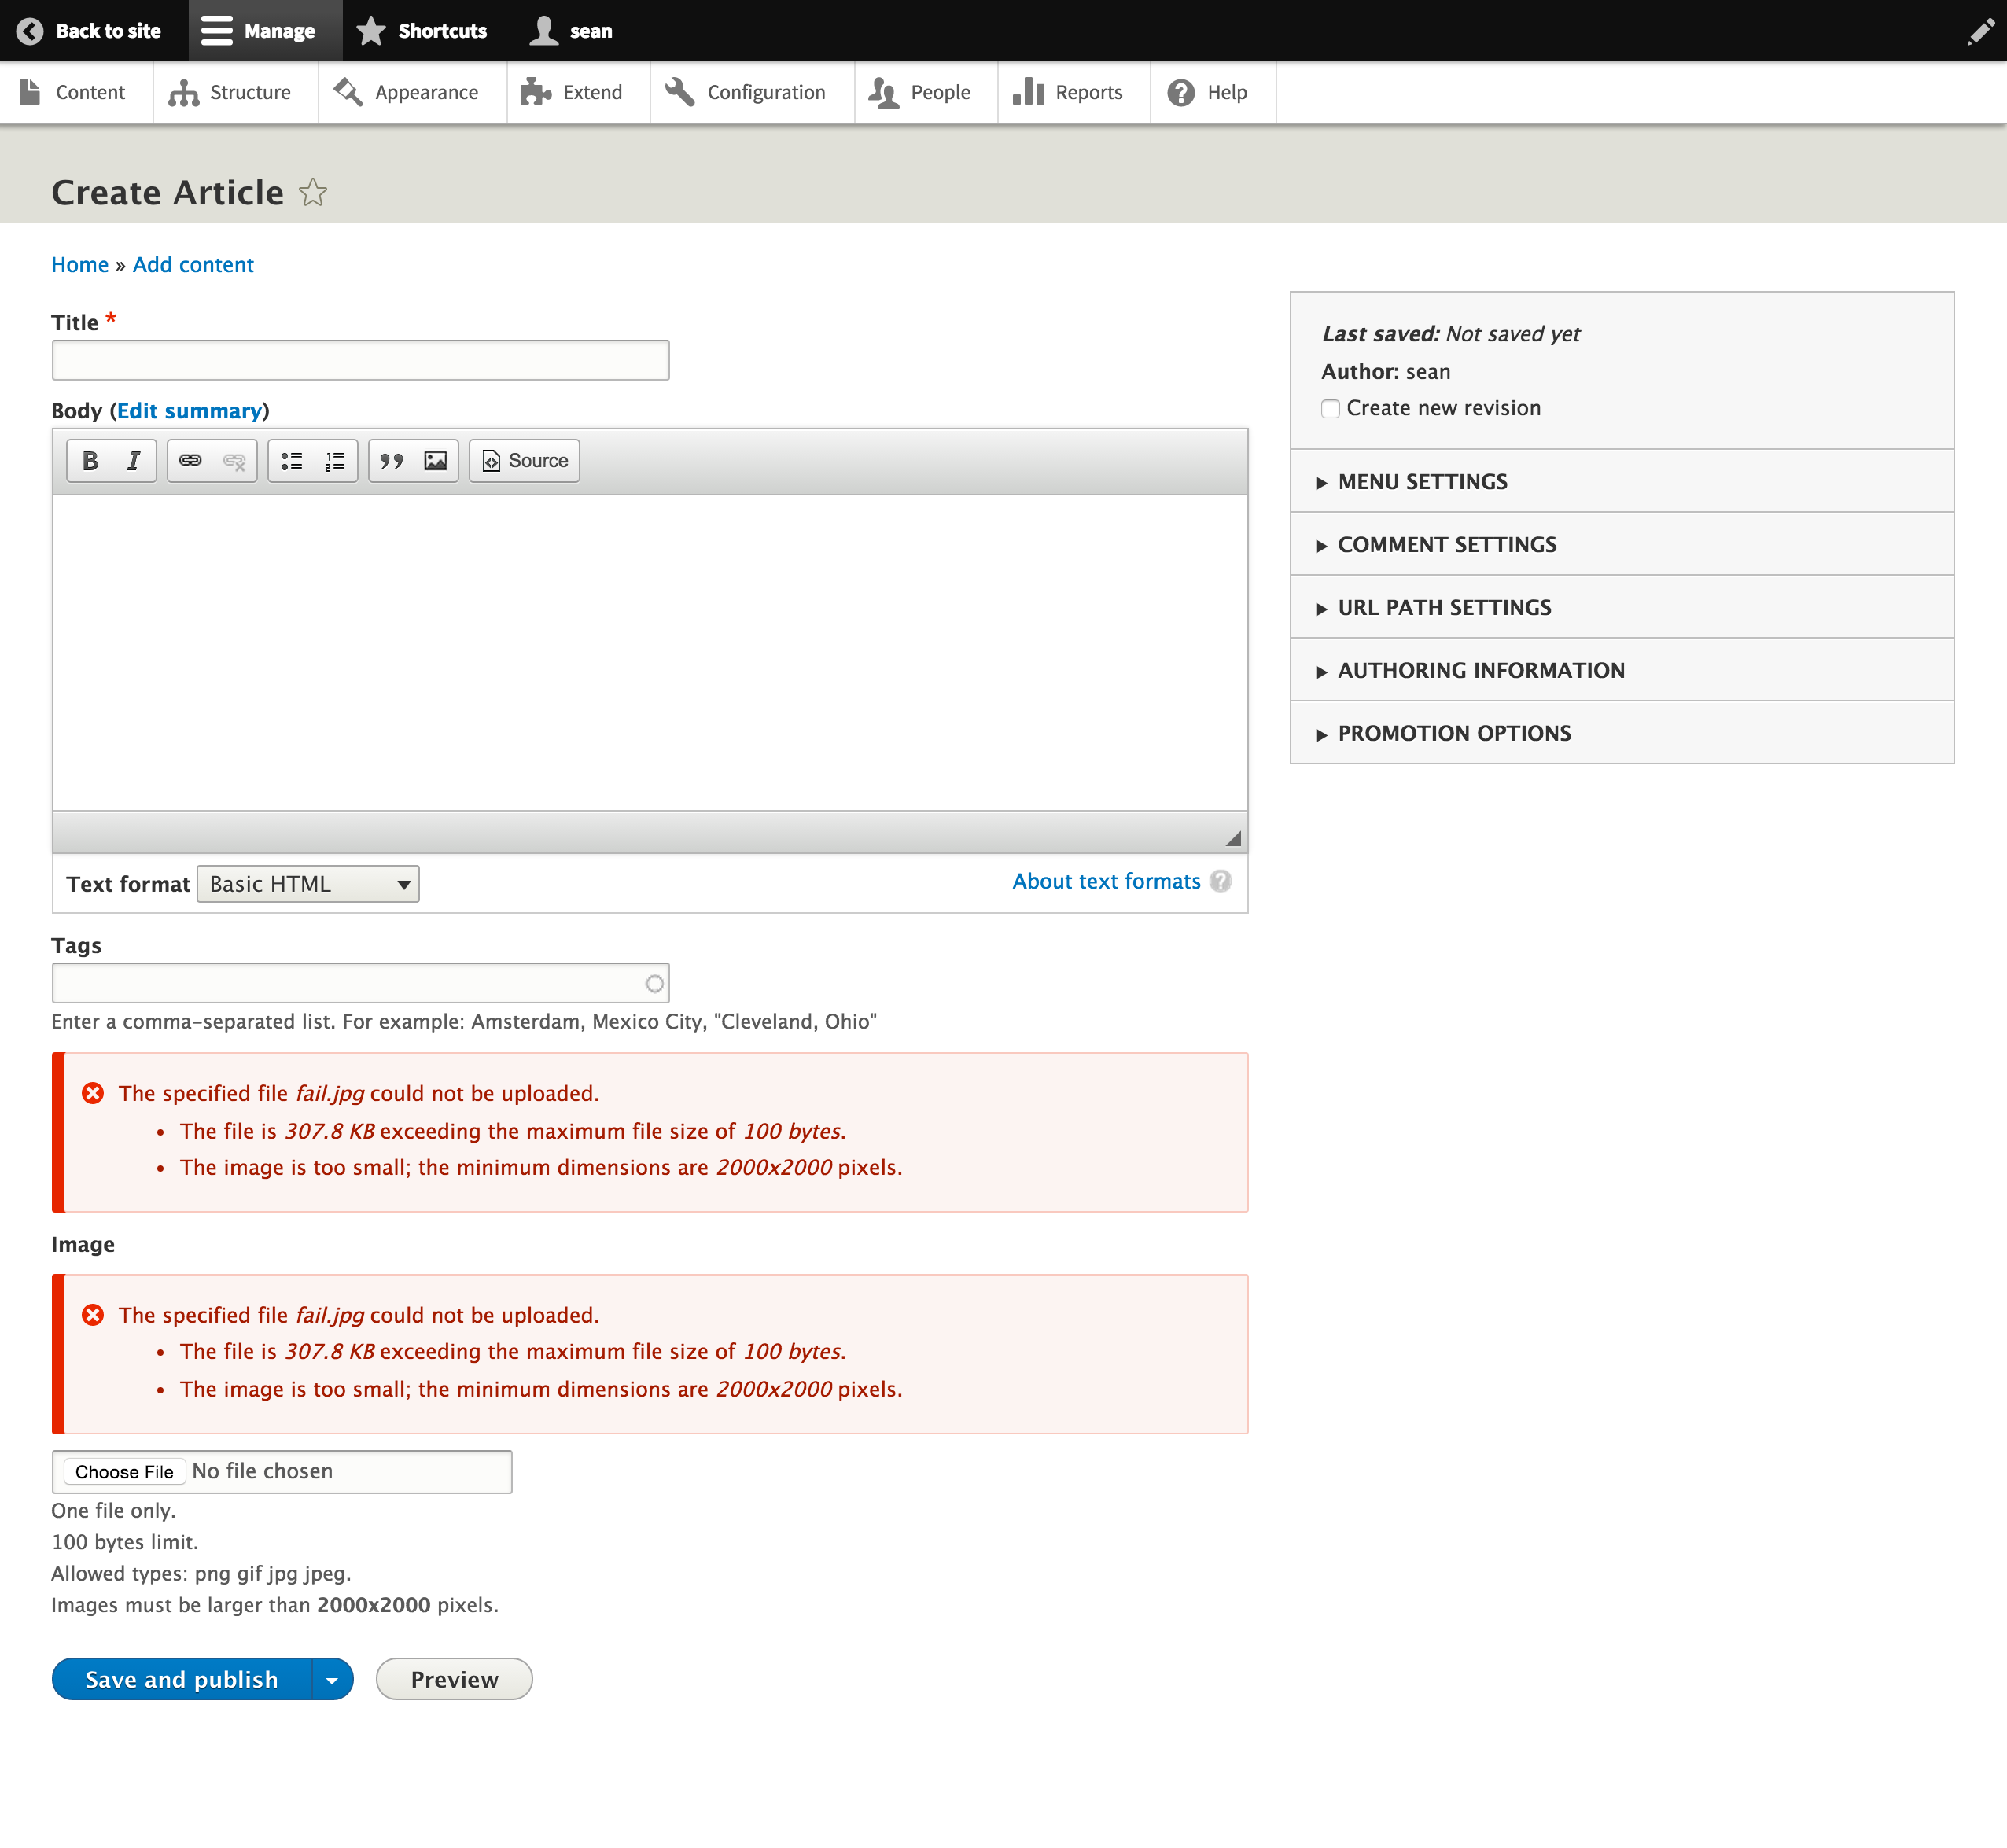This screenshot has width=2007, height=1848.
Task: Insert a block quote in the editor
Action: tap(391, 460)
